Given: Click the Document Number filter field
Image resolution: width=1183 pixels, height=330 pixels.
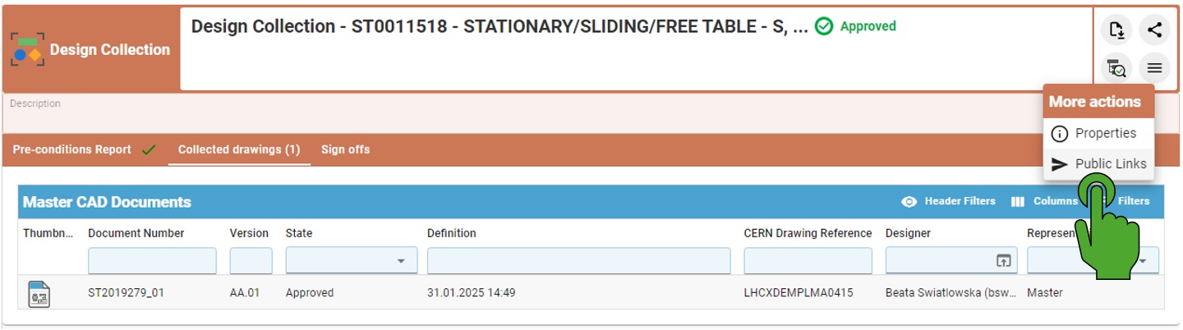Looking at the screenshot, I should click(152, 261).
